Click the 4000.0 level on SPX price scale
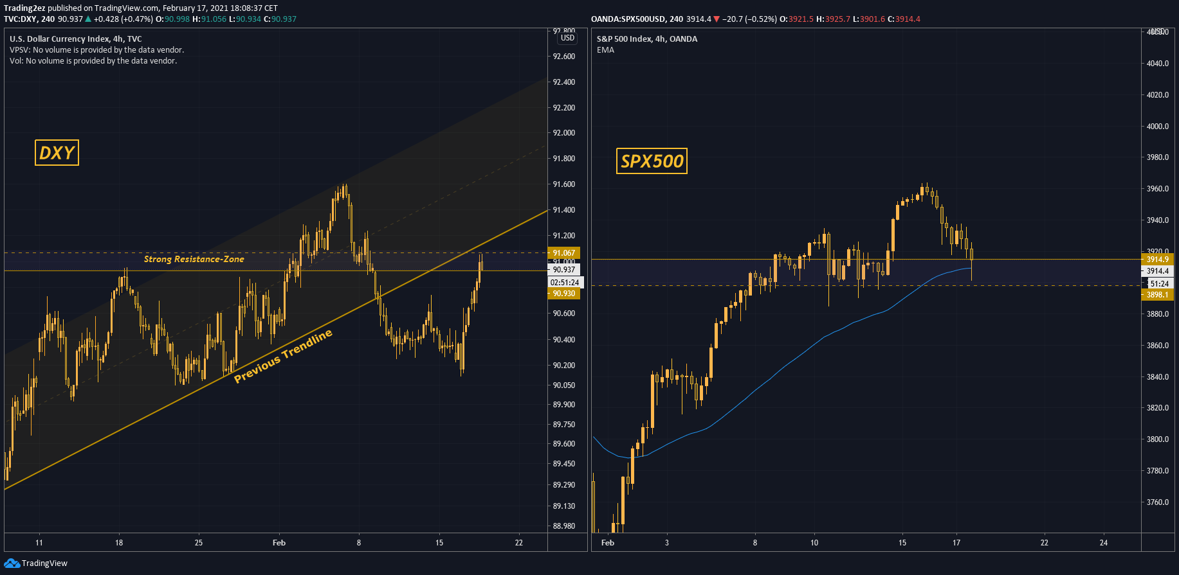 pos(1158,127)
